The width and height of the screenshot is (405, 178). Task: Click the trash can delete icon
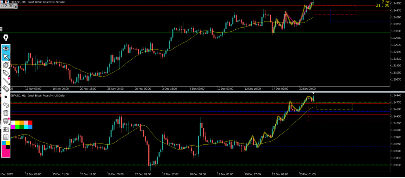click(x=6, y=113)
